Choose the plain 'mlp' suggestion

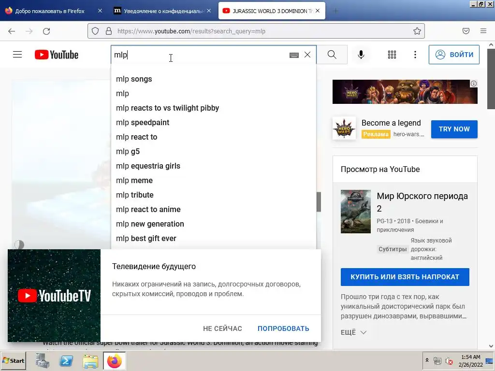213,93
